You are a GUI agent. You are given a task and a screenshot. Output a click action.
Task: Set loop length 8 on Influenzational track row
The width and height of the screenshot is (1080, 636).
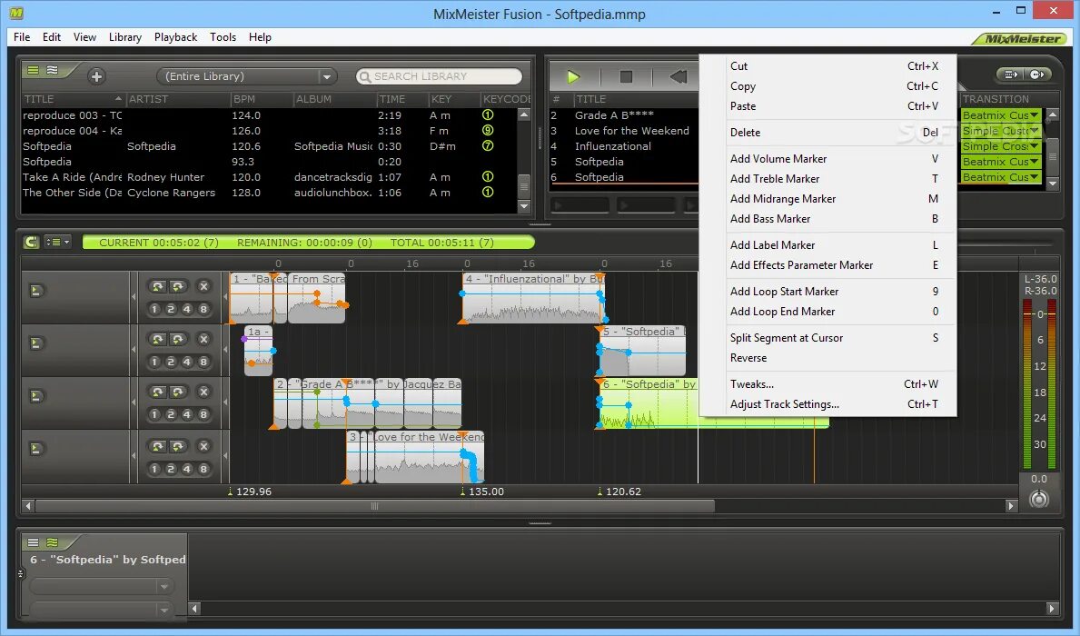[x=203, y=310]
